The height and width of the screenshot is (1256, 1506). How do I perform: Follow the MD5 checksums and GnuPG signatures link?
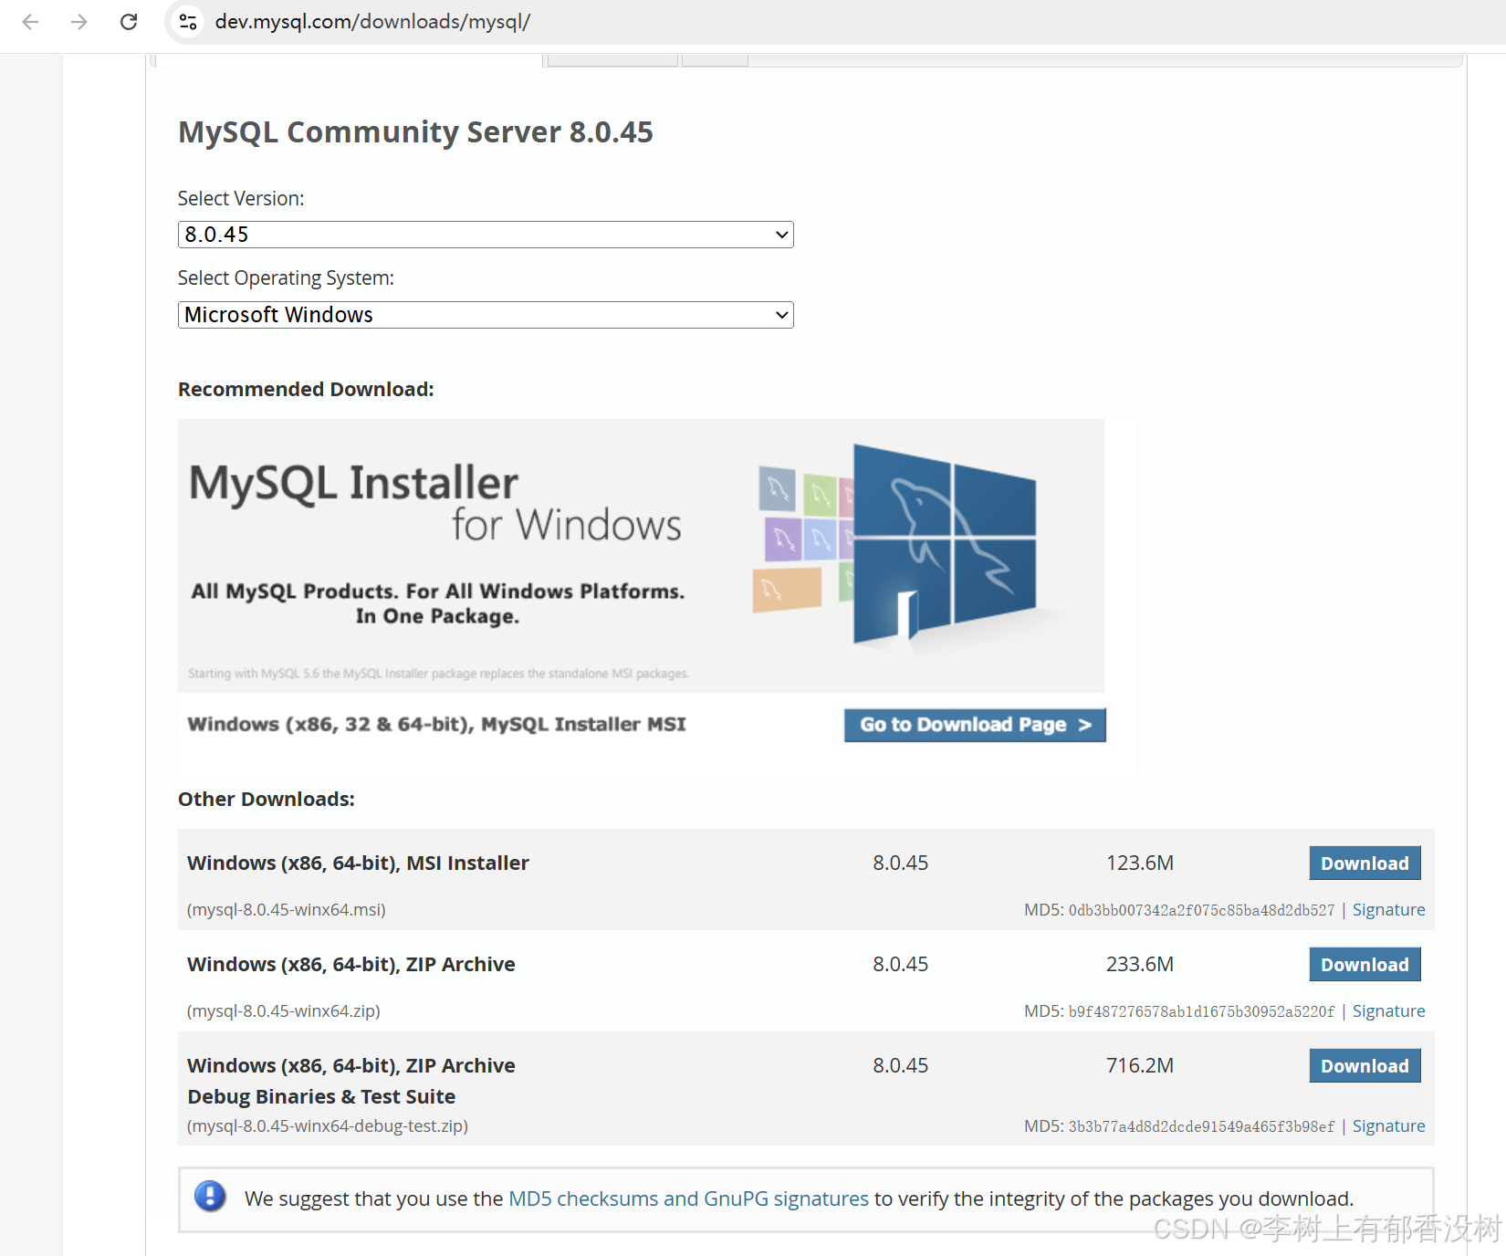pos(688,1198)
